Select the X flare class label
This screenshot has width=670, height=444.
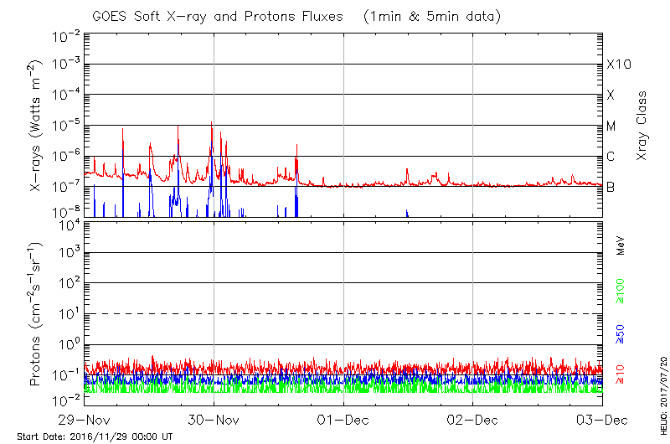pyautogui.click(x=611, y=96)
